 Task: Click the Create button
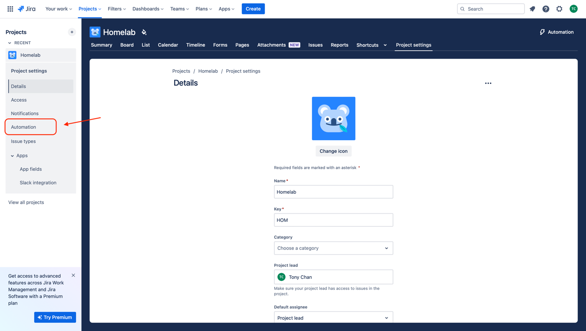[253, 8]
